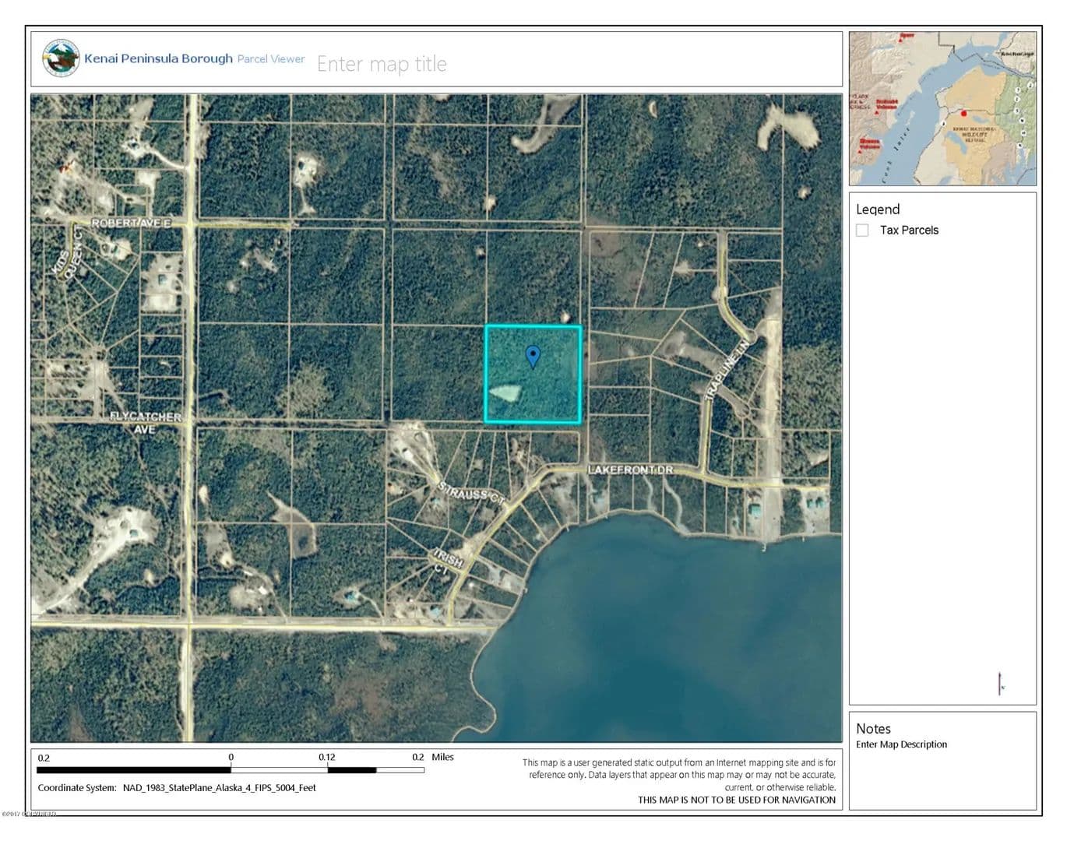Toggle the Tax Parcels legend box
This screenshot has height=841, width=1067.
point(862,230)
